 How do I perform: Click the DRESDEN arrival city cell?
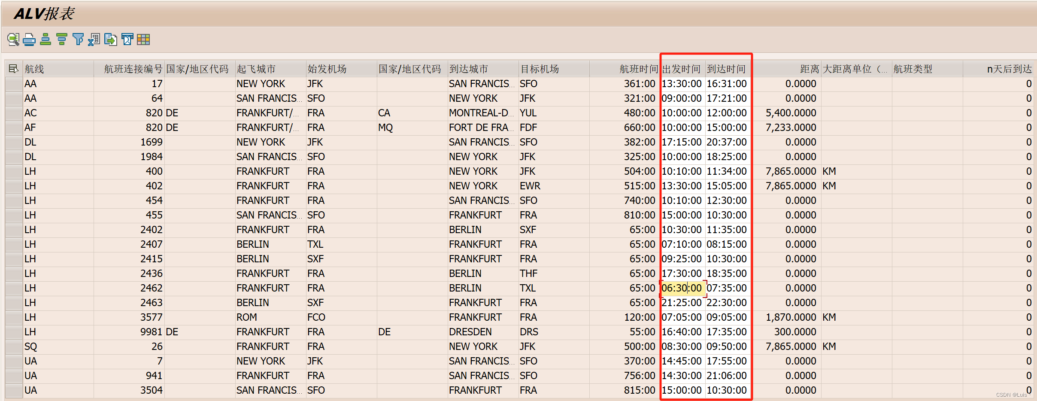pyautogui.click(x=483, y=332)
